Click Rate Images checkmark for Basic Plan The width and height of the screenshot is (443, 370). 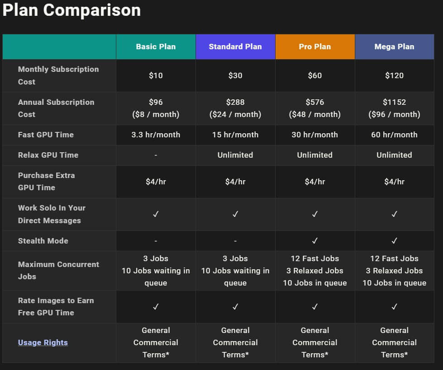156,307
